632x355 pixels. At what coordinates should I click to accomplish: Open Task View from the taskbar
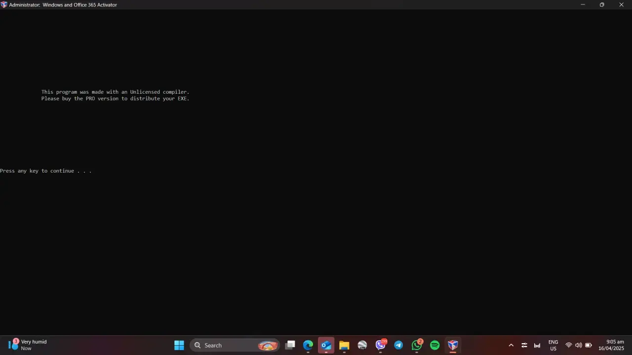coord(290,345)
